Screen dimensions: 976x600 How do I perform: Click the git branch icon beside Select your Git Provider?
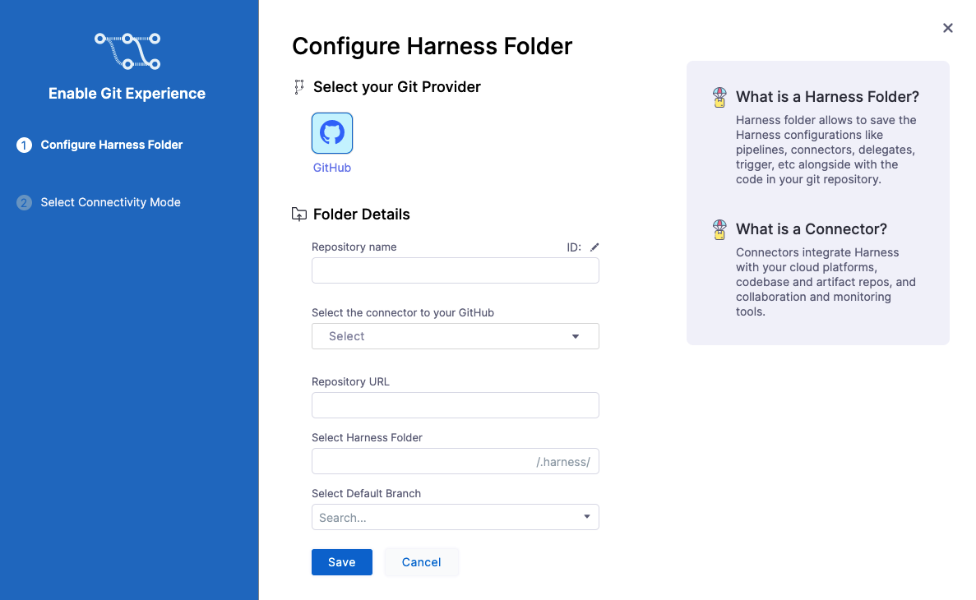point(298,87)
